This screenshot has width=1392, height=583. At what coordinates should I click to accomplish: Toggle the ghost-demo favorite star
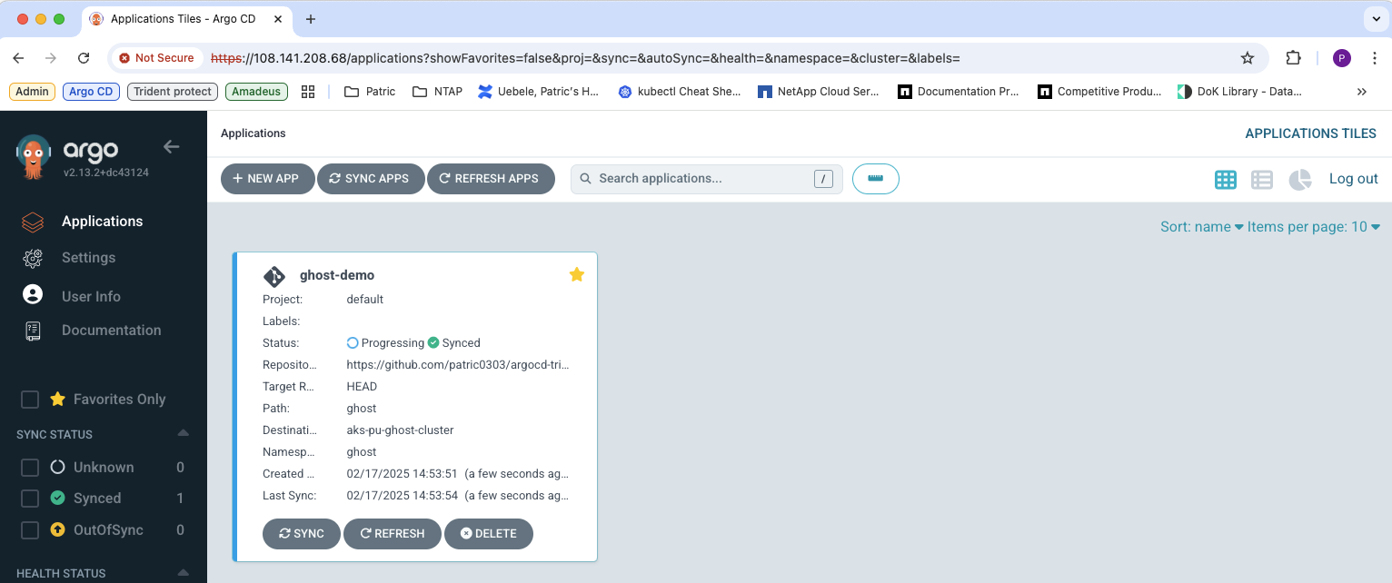click(576, 274)
